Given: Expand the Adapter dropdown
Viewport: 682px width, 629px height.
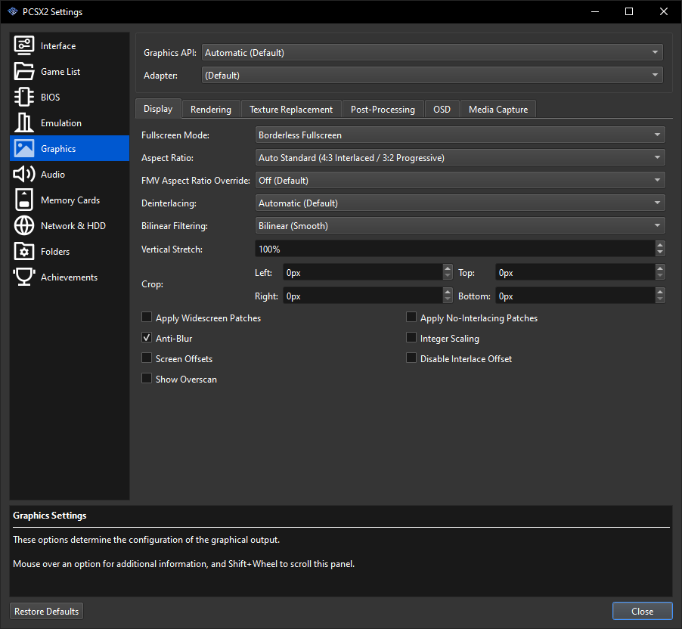Looking at the screenshot, I should pos(432,75).
